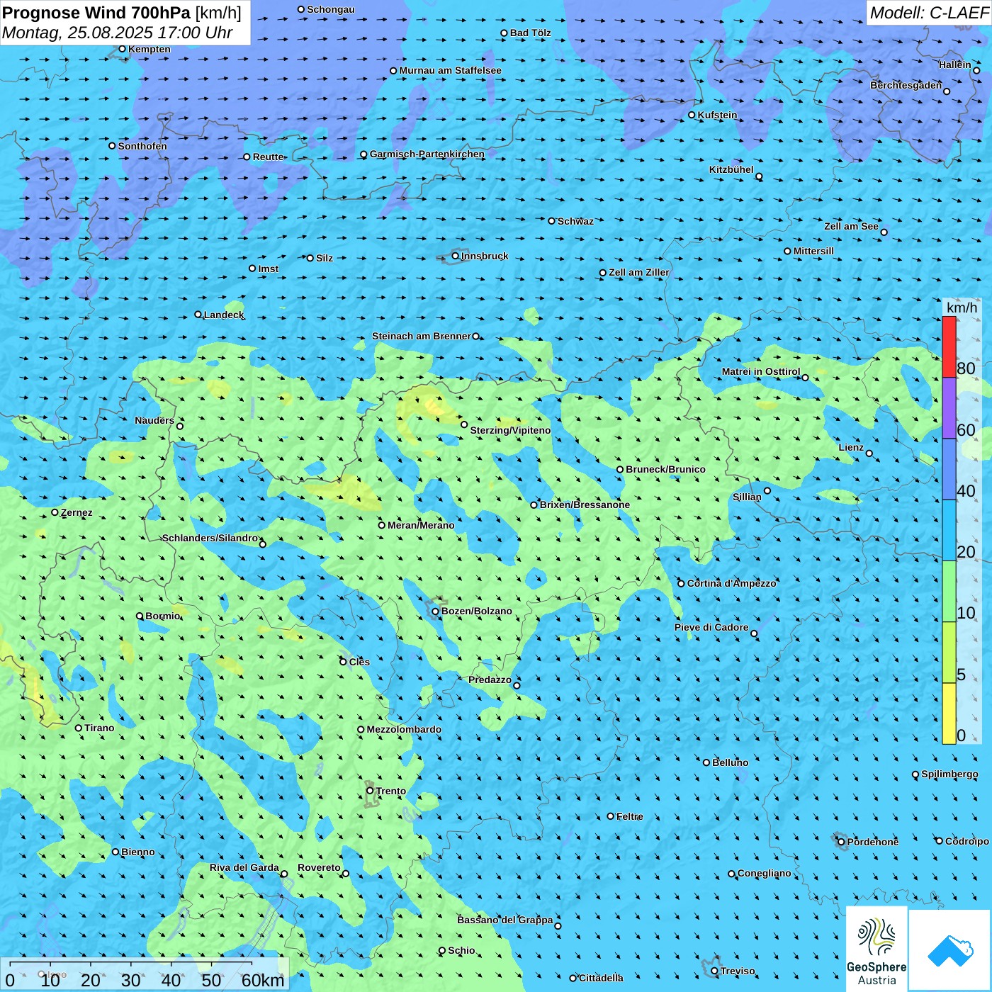Click the Zernez location dot
This screenshot has width=992, height=992.
(x=55, y=512)
